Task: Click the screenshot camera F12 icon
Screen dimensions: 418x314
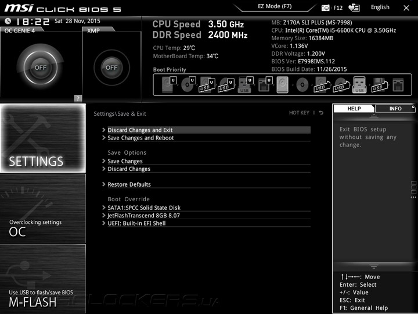Action: (326, 8)
